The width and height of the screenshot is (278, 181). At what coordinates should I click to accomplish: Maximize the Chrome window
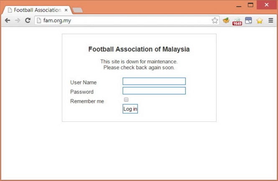pyautogui.click(x=250, y=5)
